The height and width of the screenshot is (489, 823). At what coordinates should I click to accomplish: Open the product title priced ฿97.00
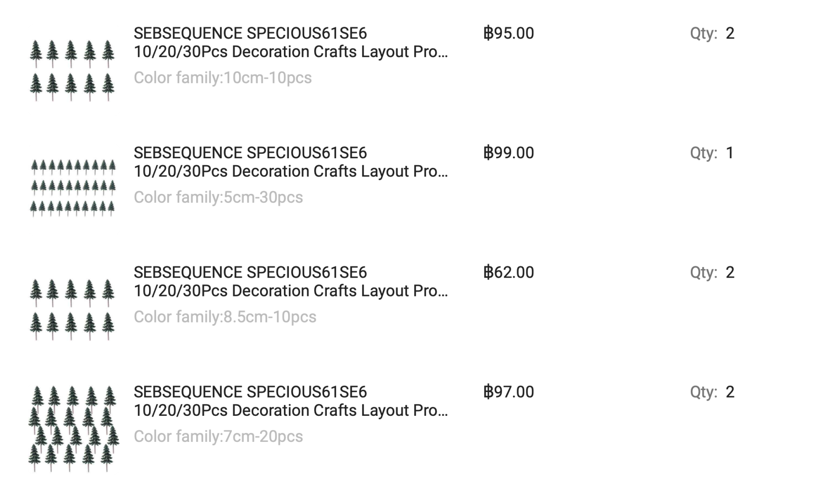click(x=290, y=401)
